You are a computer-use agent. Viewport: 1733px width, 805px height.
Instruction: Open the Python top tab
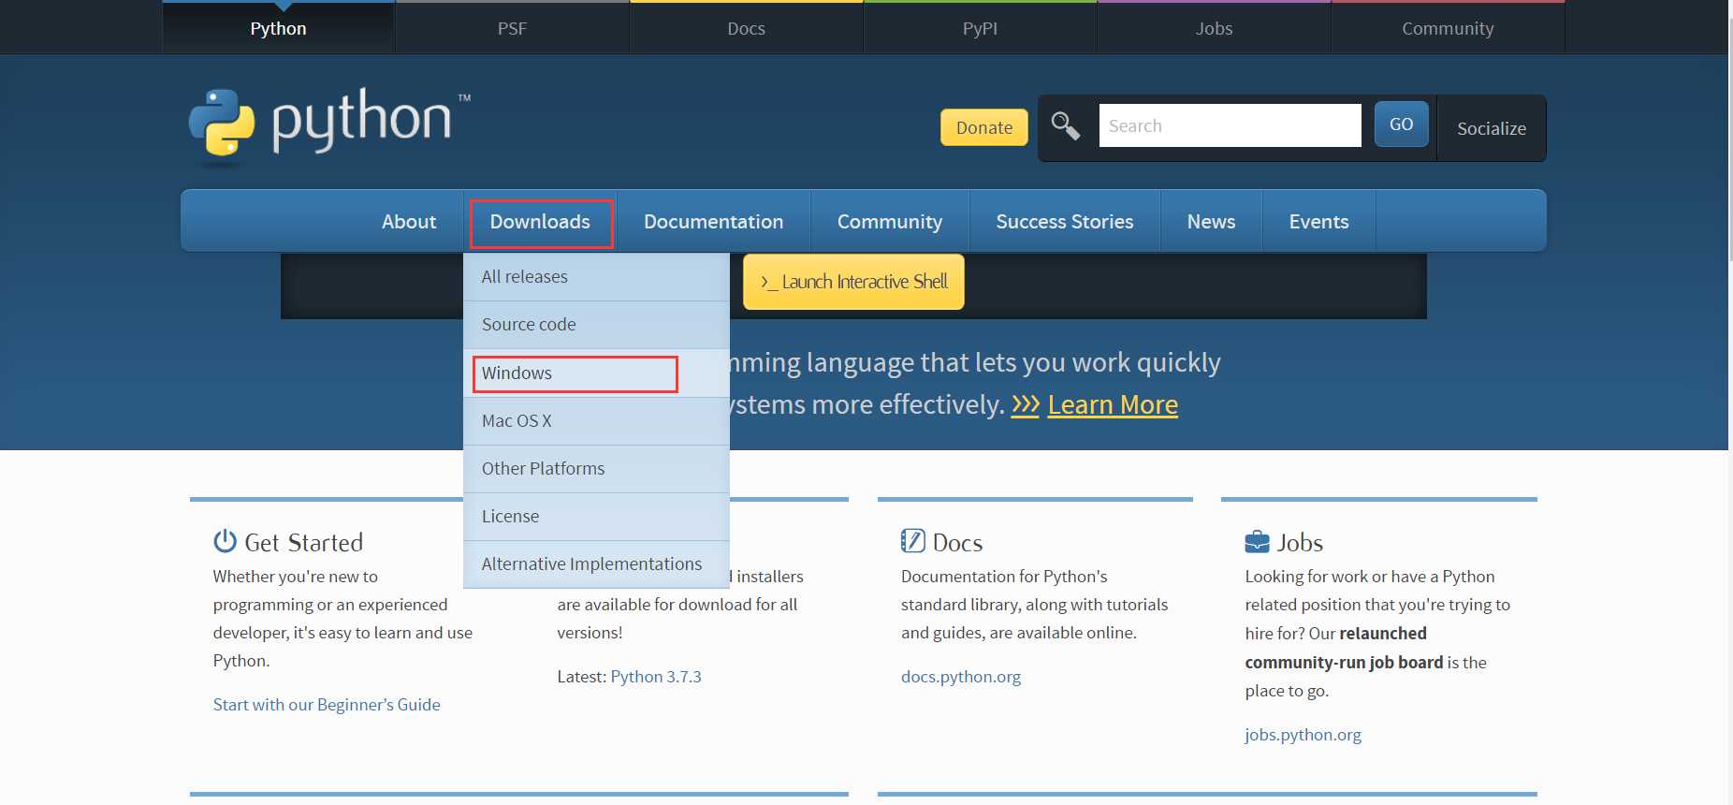(278, 28)
